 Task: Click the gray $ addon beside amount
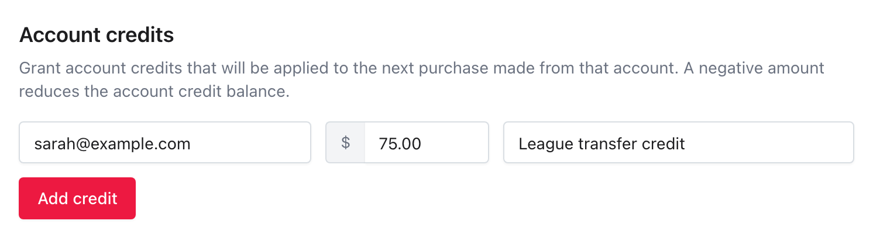pos(345,142)
